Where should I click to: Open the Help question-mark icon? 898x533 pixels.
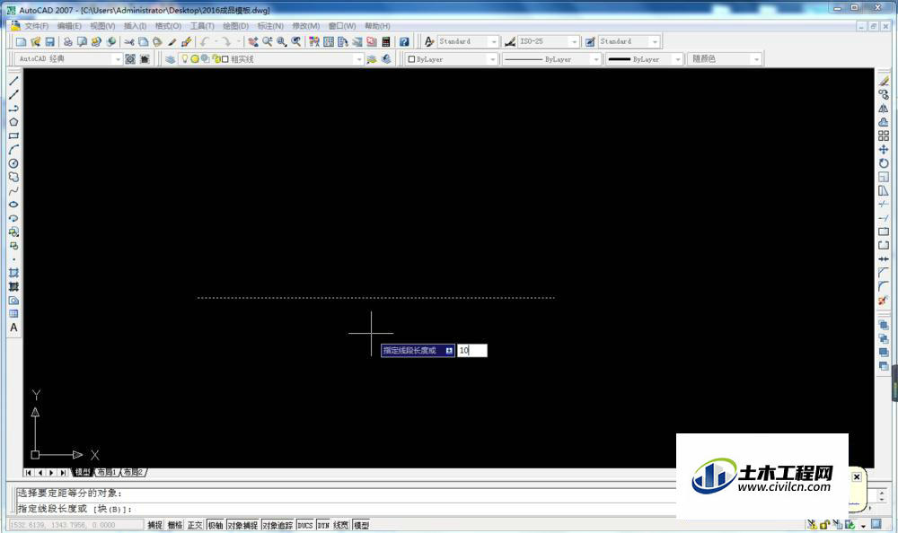tap(404, 42)
